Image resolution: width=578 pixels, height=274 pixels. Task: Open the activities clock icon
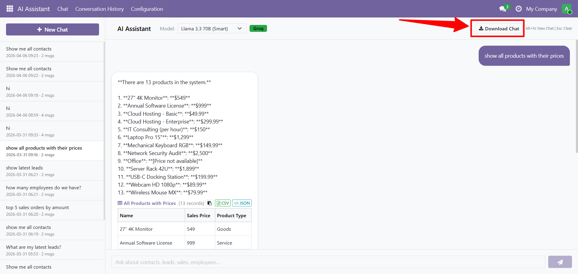518,8
